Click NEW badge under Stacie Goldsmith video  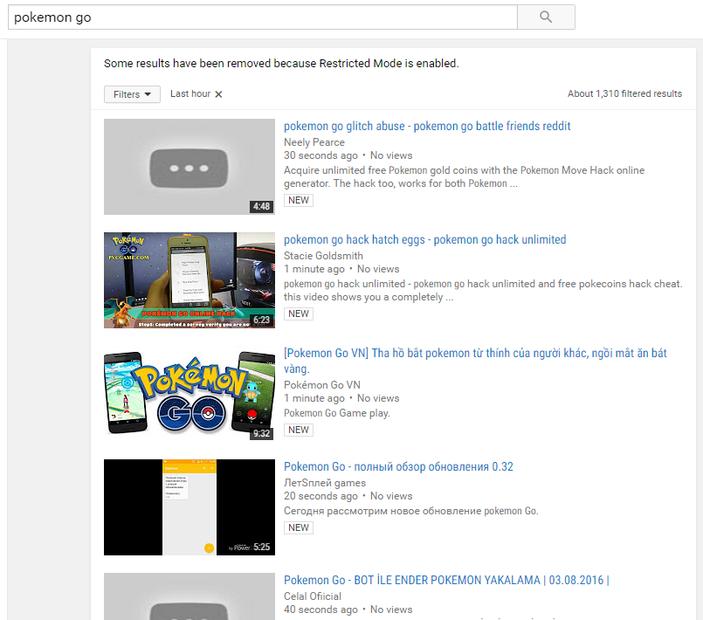point(299,313)
